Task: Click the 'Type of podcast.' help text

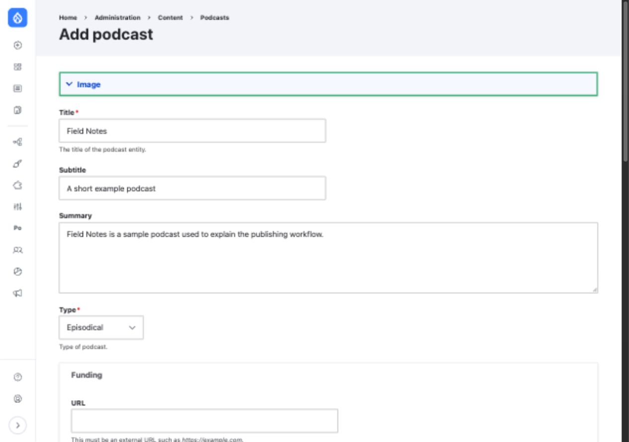Action: coord(83,347)
